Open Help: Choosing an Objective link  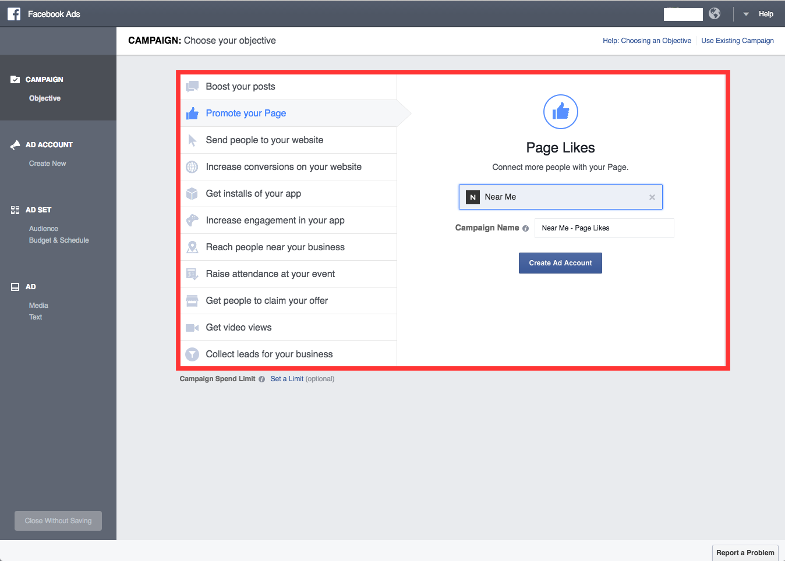point(647,41)
